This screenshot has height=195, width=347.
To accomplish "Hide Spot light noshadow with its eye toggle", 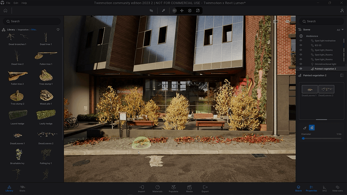I will coord(301,40).
